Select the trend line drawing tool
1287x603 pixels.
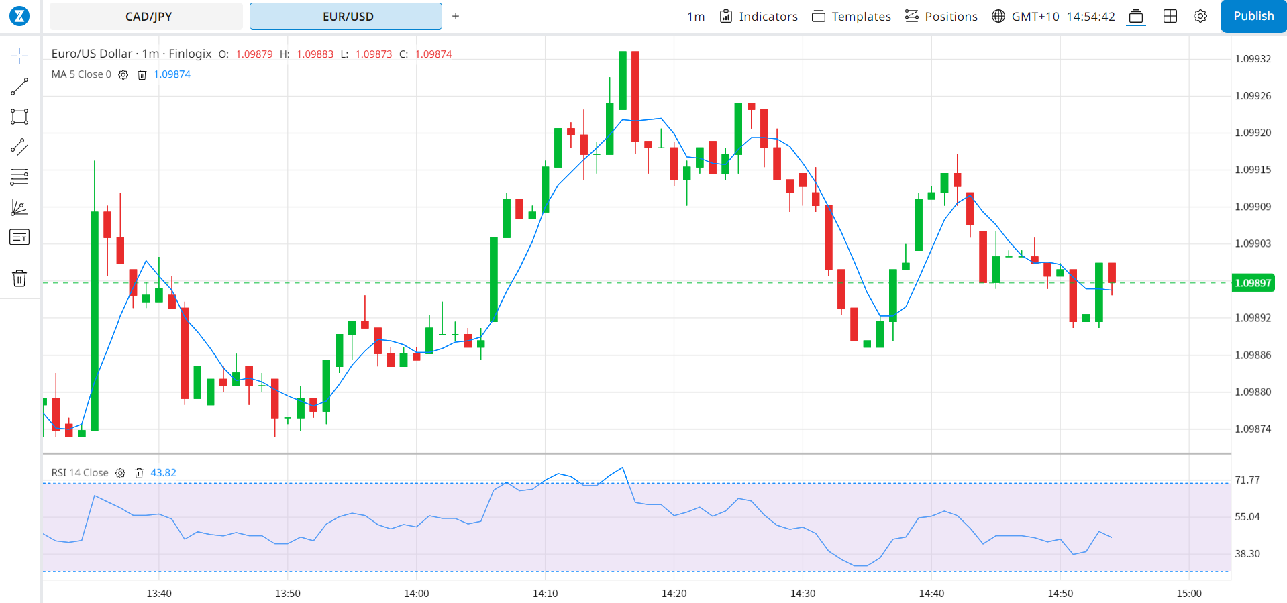click(x=19, y=87)
